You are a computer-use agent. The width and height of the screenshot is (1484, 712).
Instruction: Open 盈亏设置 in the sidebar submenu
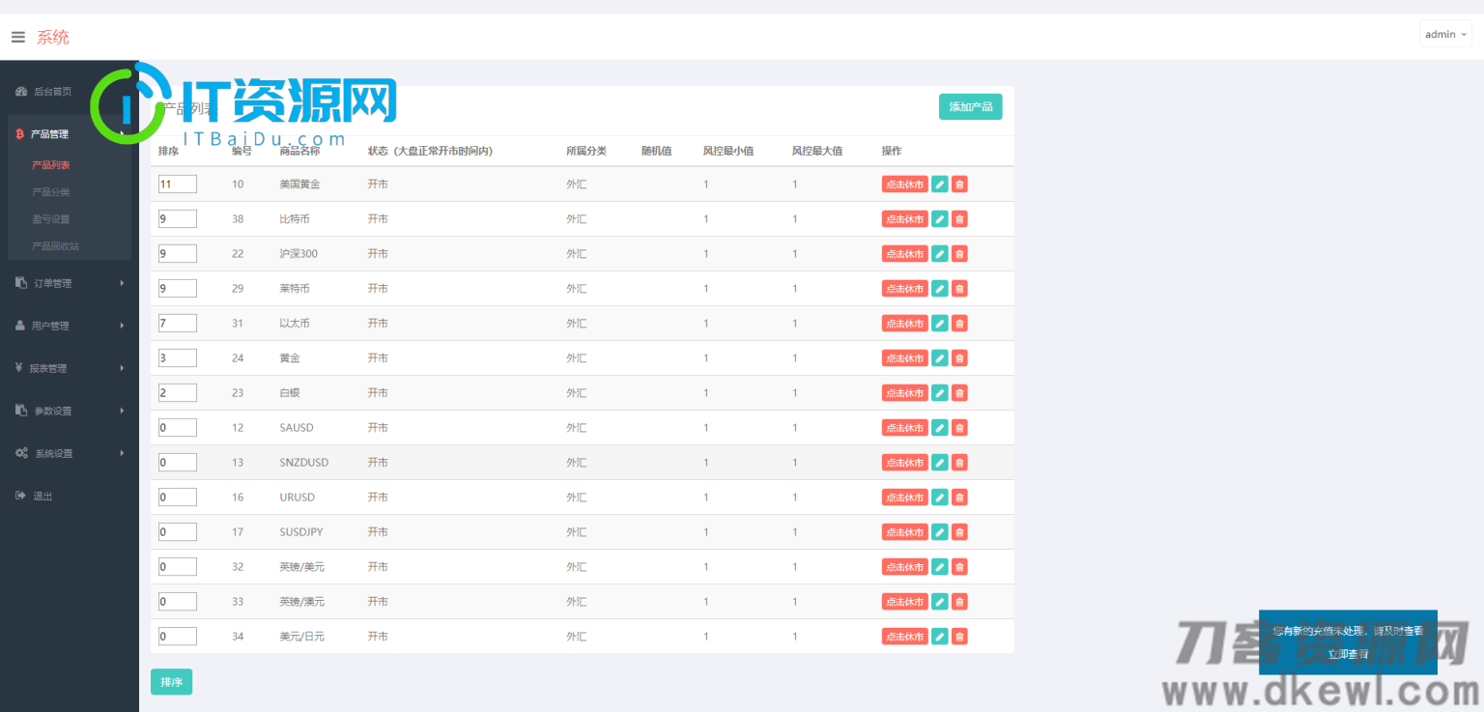point(50,219)
